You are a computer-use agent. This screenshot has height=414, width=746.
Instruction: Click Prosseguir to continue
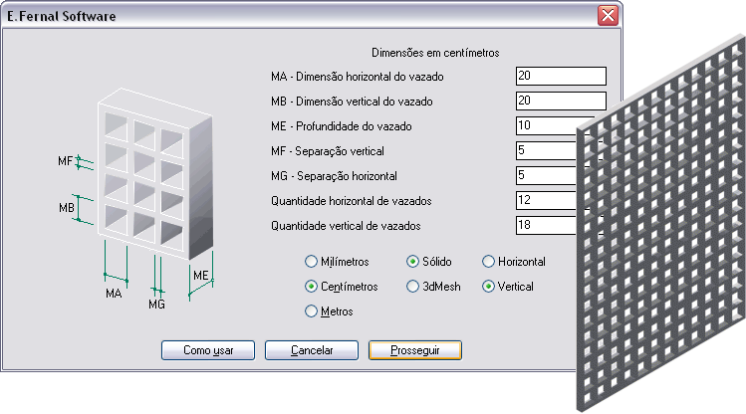coord(414,350)
